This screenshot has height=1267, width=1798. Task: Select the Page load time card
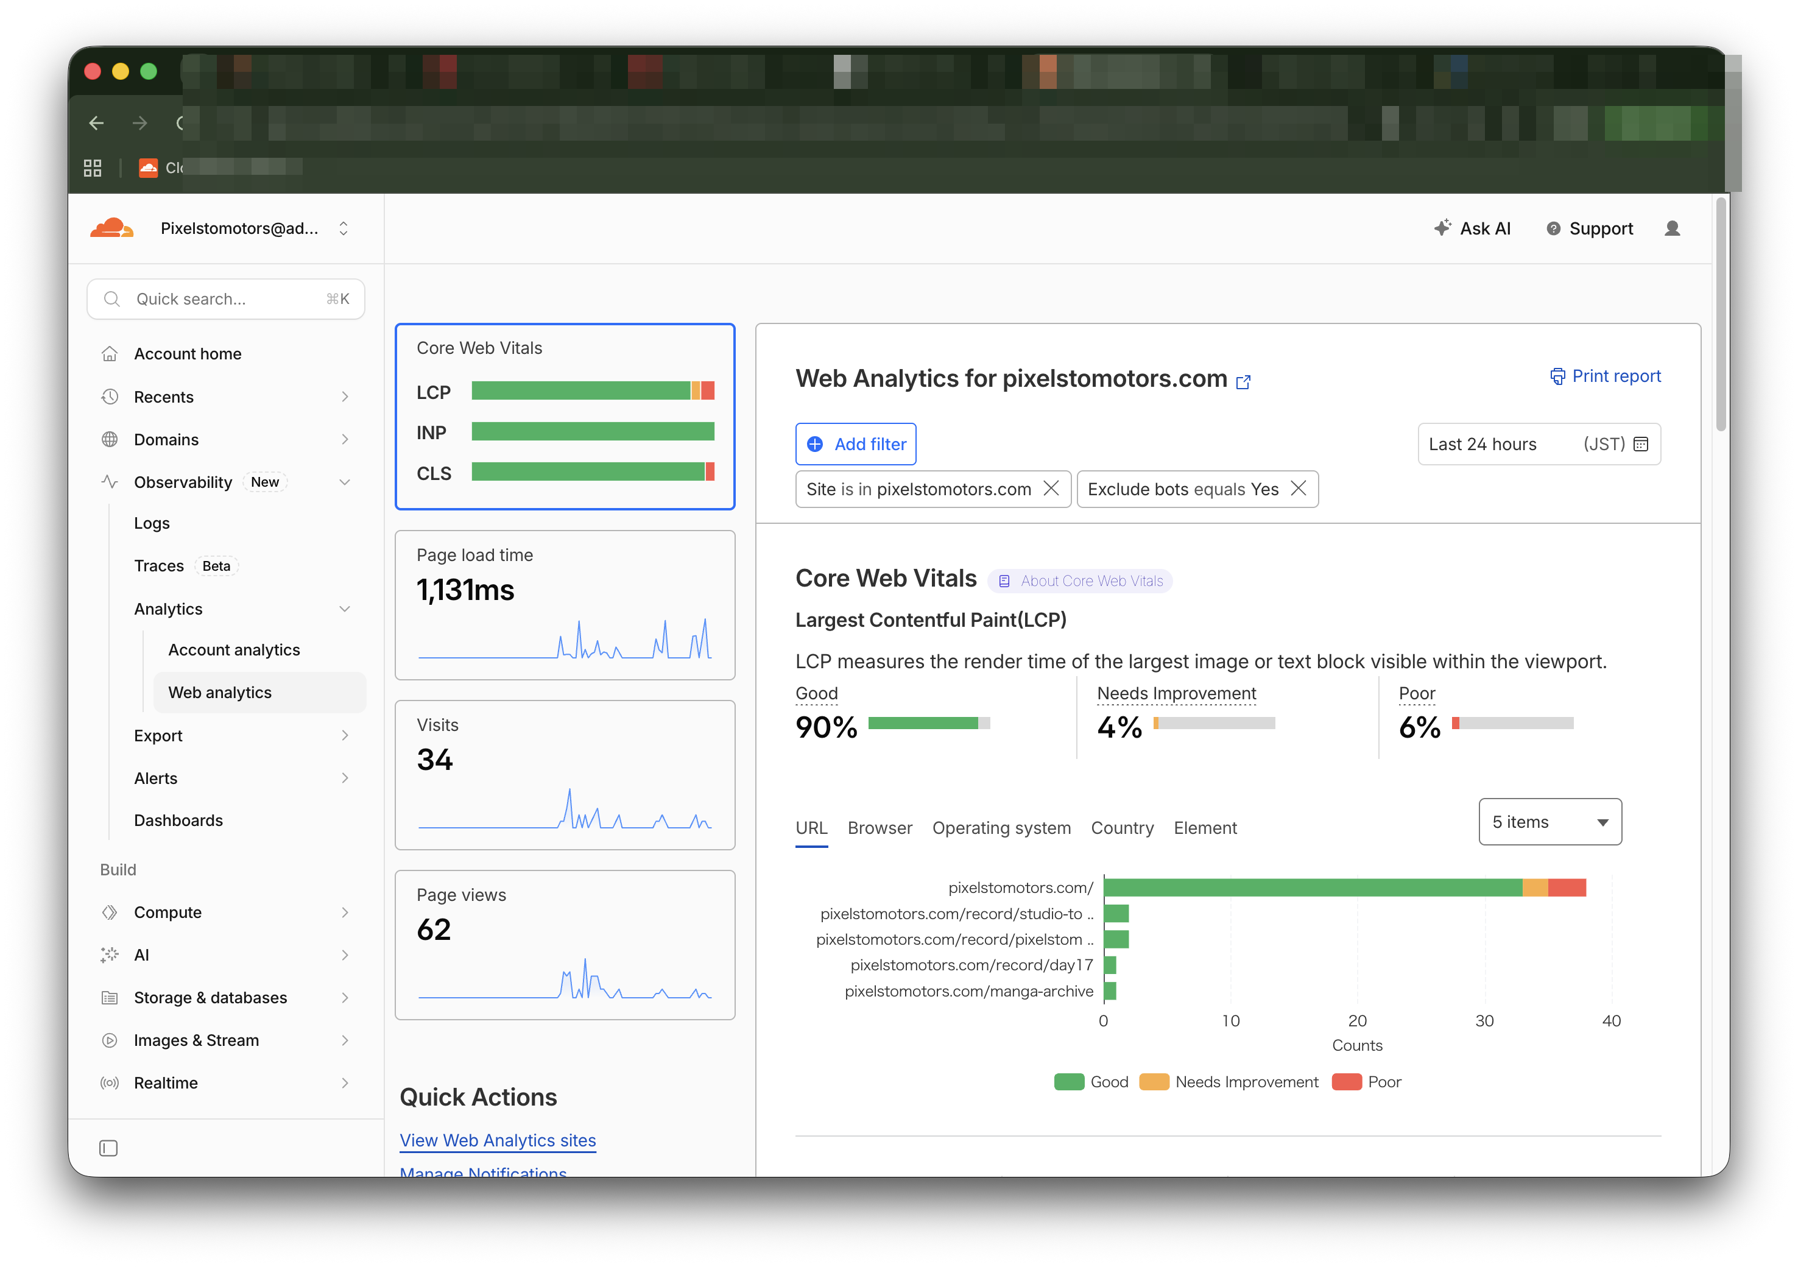tap(565, 604)
